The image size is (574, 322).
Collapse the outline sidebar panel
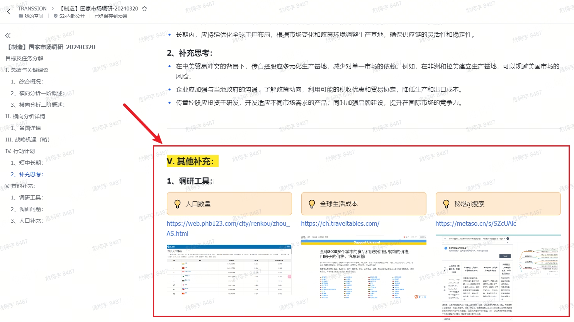coord(8,36)
